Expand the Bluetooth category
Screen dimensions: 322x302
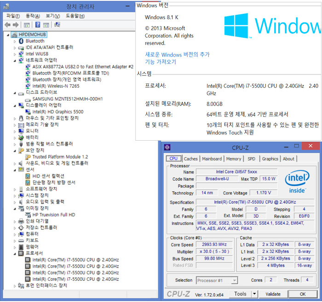[15, 41]
